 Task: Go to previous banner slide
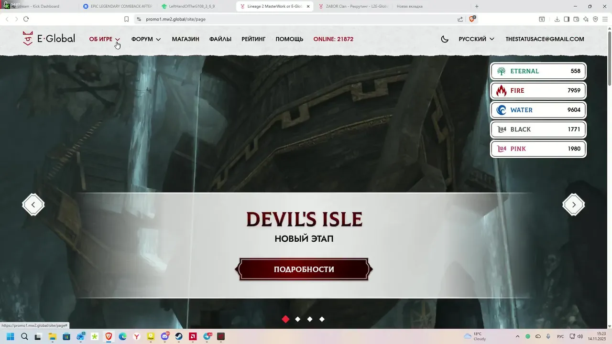[x=33, y=205]
